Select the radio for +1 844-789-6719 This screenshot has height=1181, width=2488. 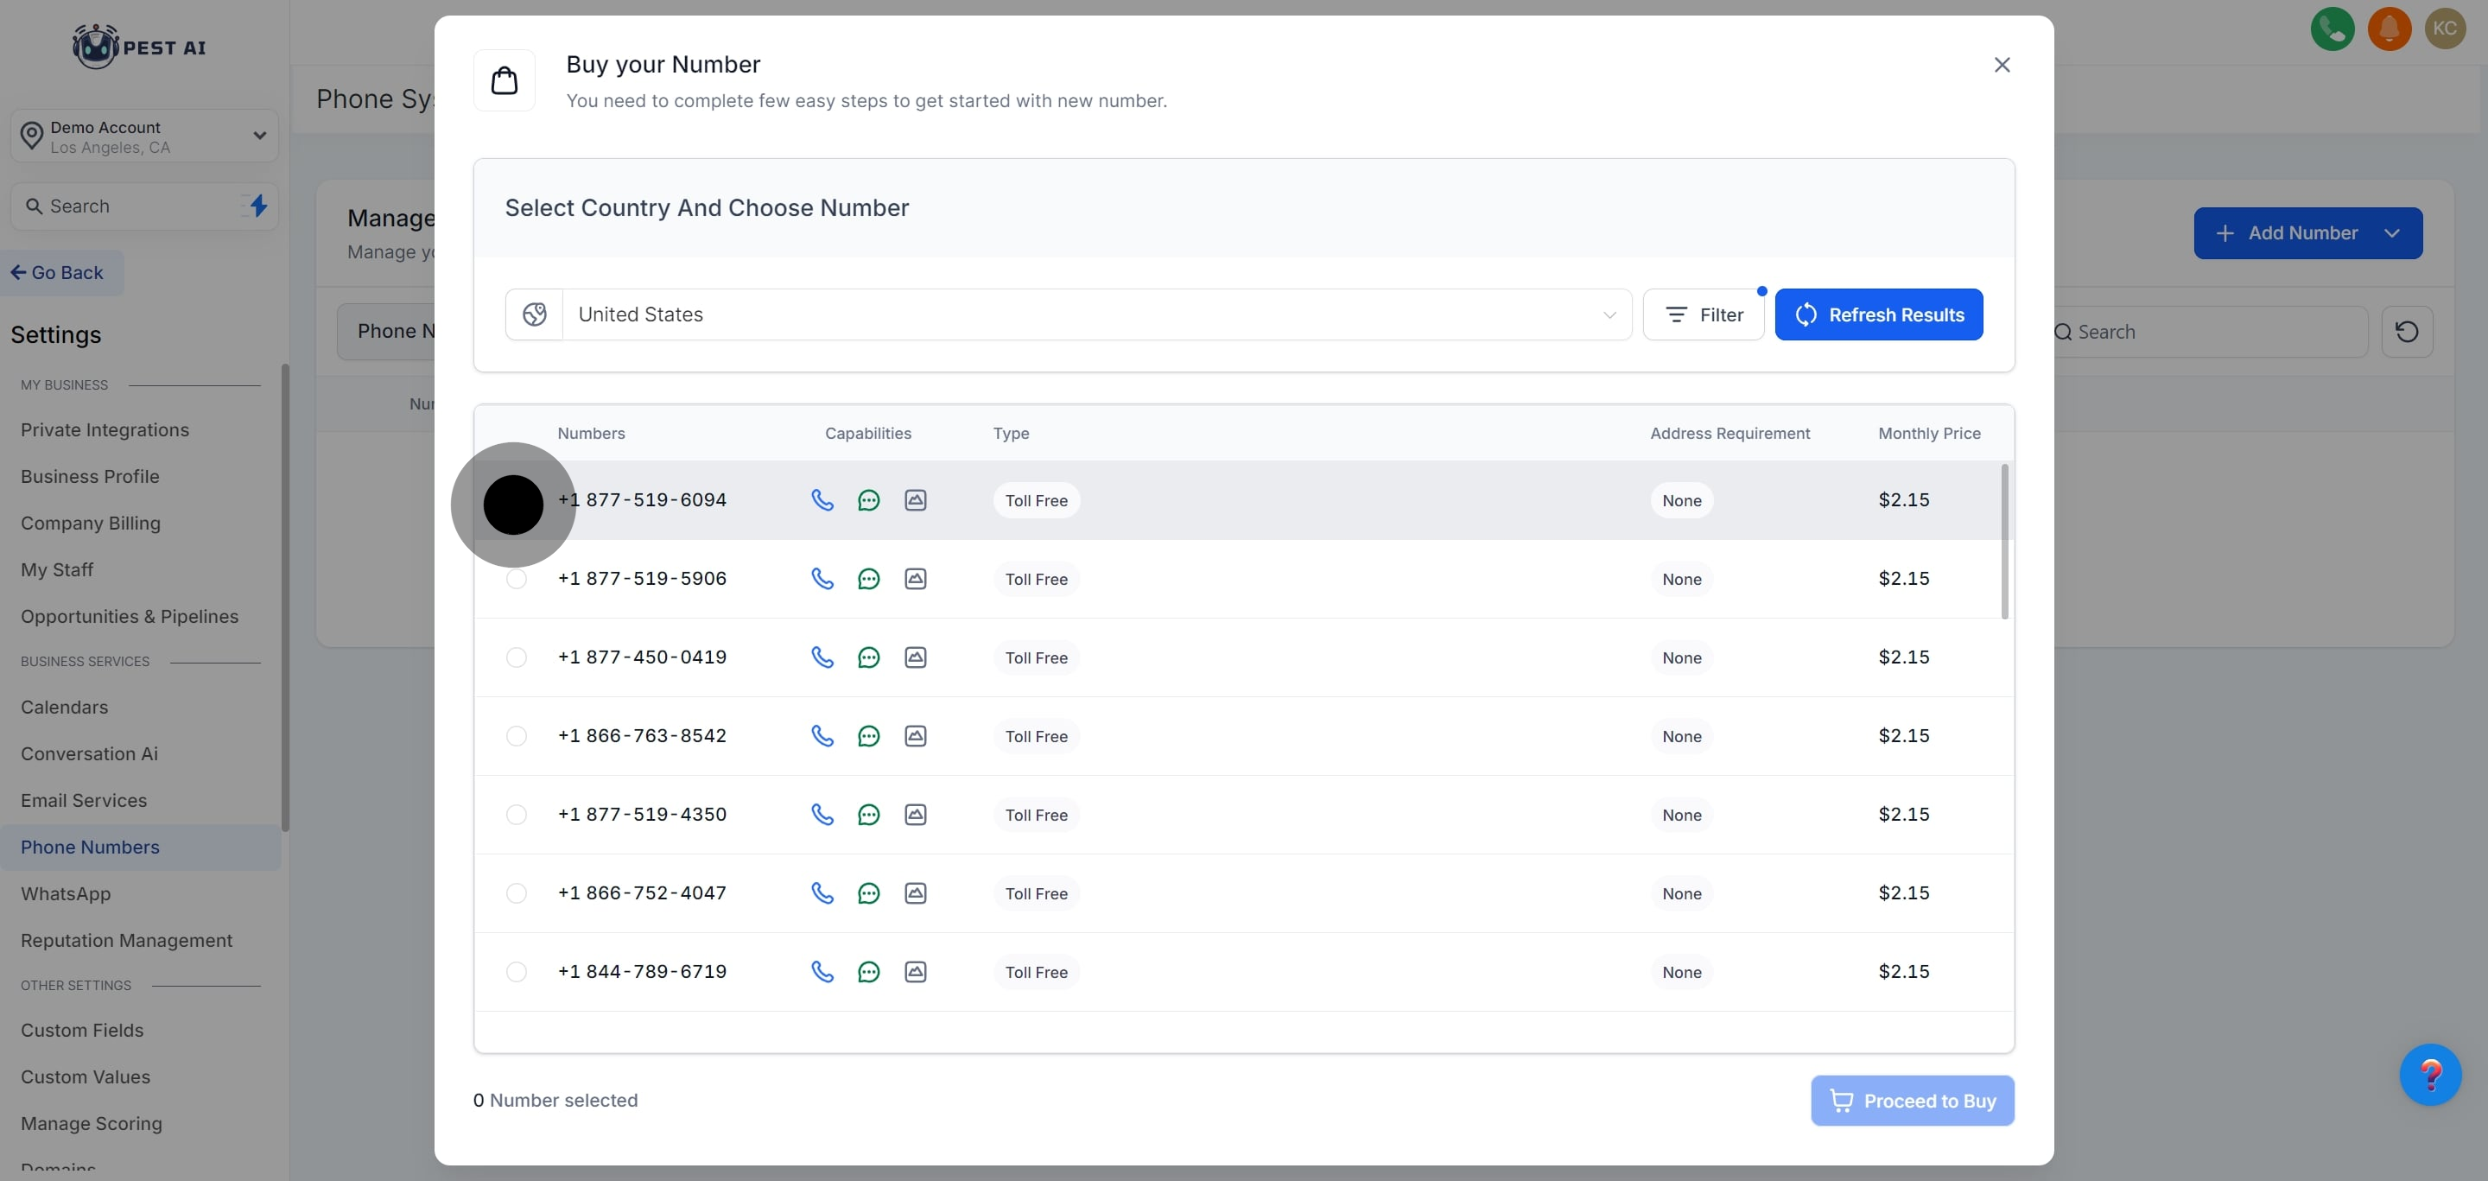coord(517,971)
